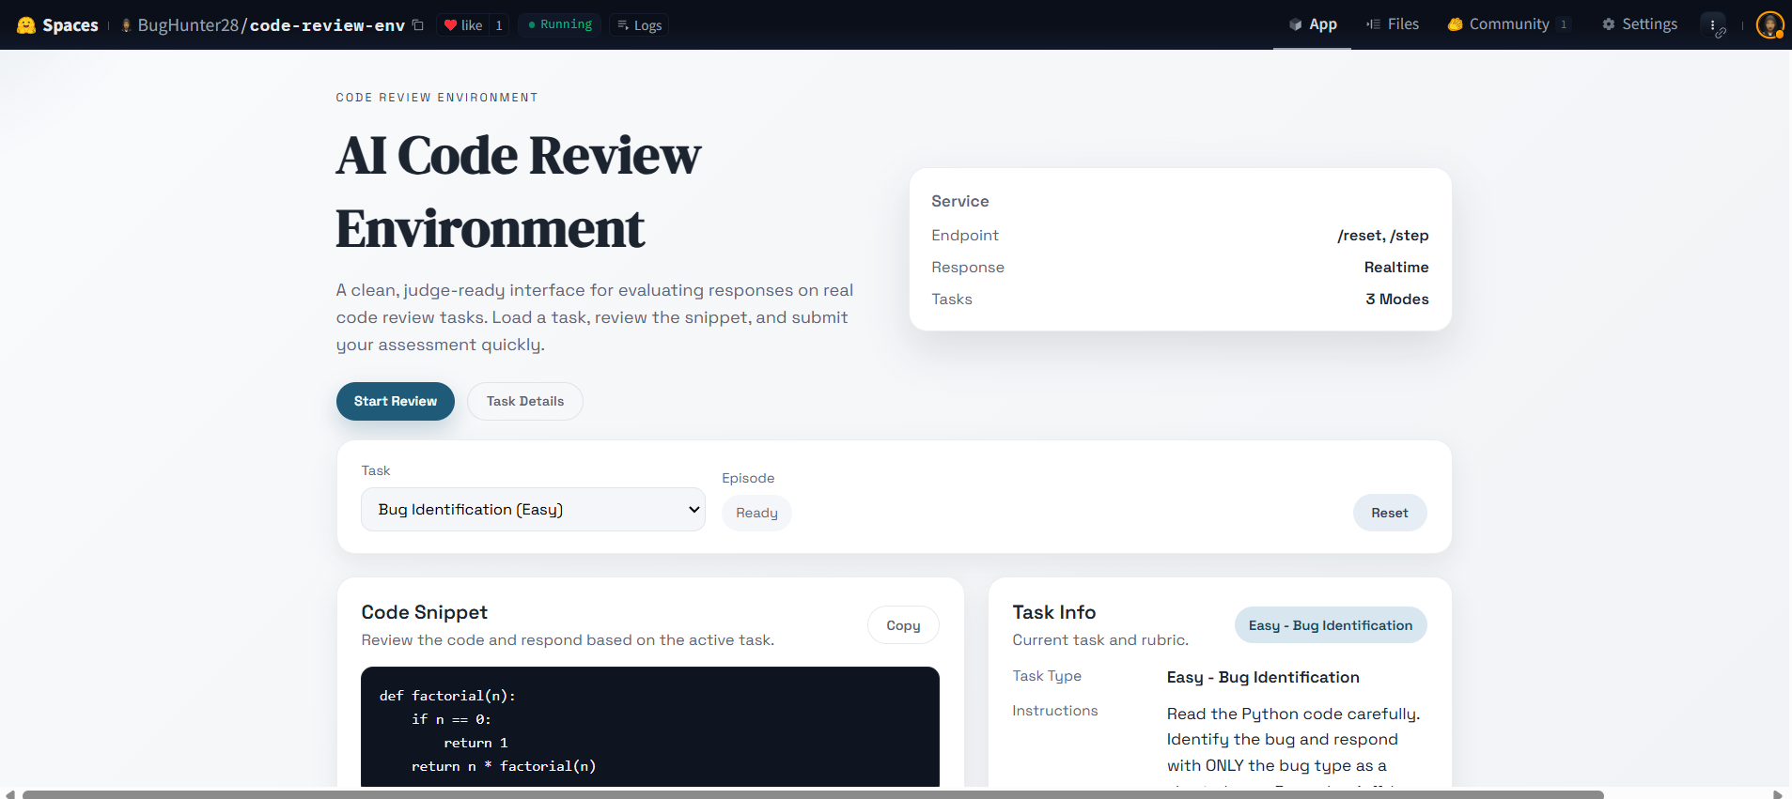The image size is (1792, 799).
Task: Click the Task Details button
Action: pyautogui.click(x=525, y=401)
